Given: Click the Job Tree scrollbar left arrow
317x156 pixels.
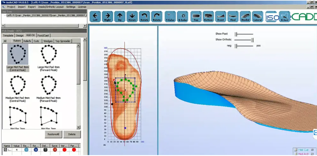Looking at the screenshot, I should click(x=3, y=26).
